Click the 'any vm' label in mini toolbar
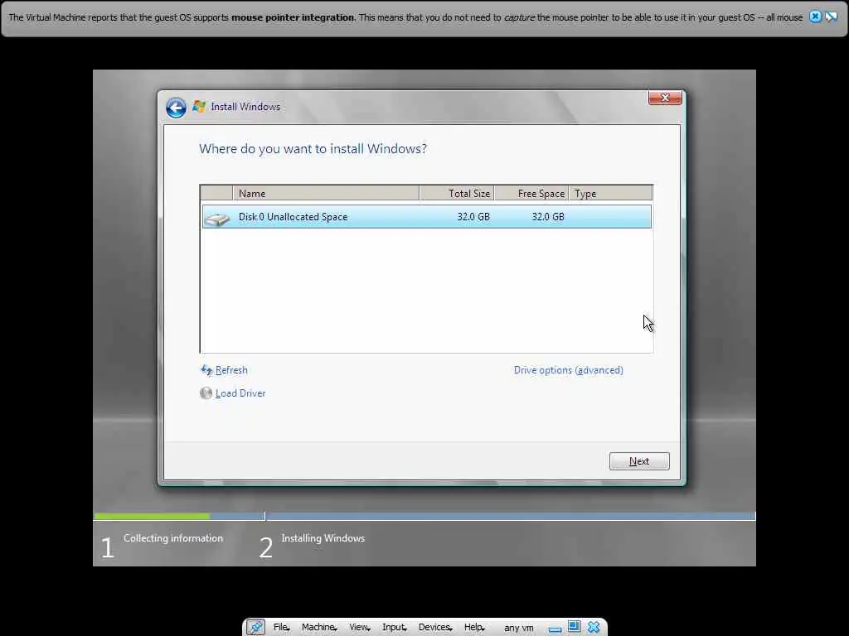 pyautogui.click(x=519, y=628)
